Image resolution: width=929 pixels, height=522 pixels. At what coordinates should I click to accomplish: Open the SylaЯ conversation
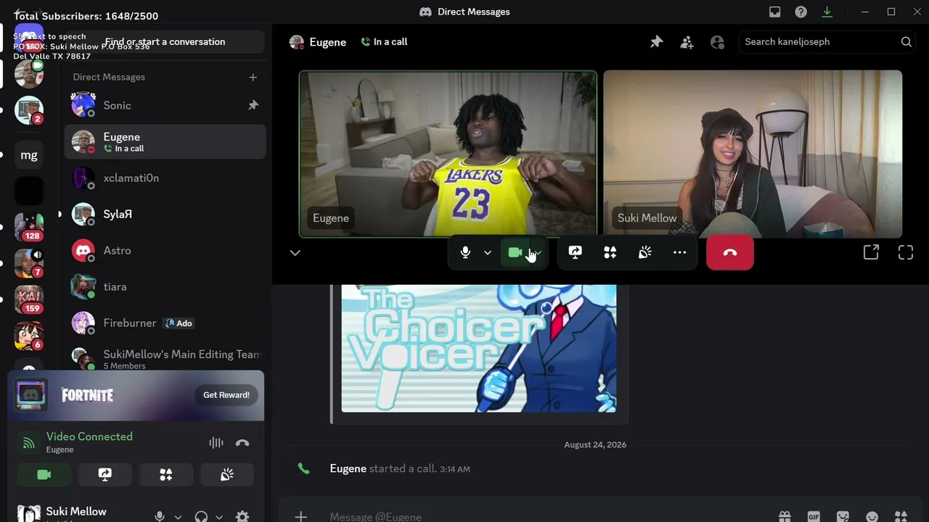[x=165, y=215]
